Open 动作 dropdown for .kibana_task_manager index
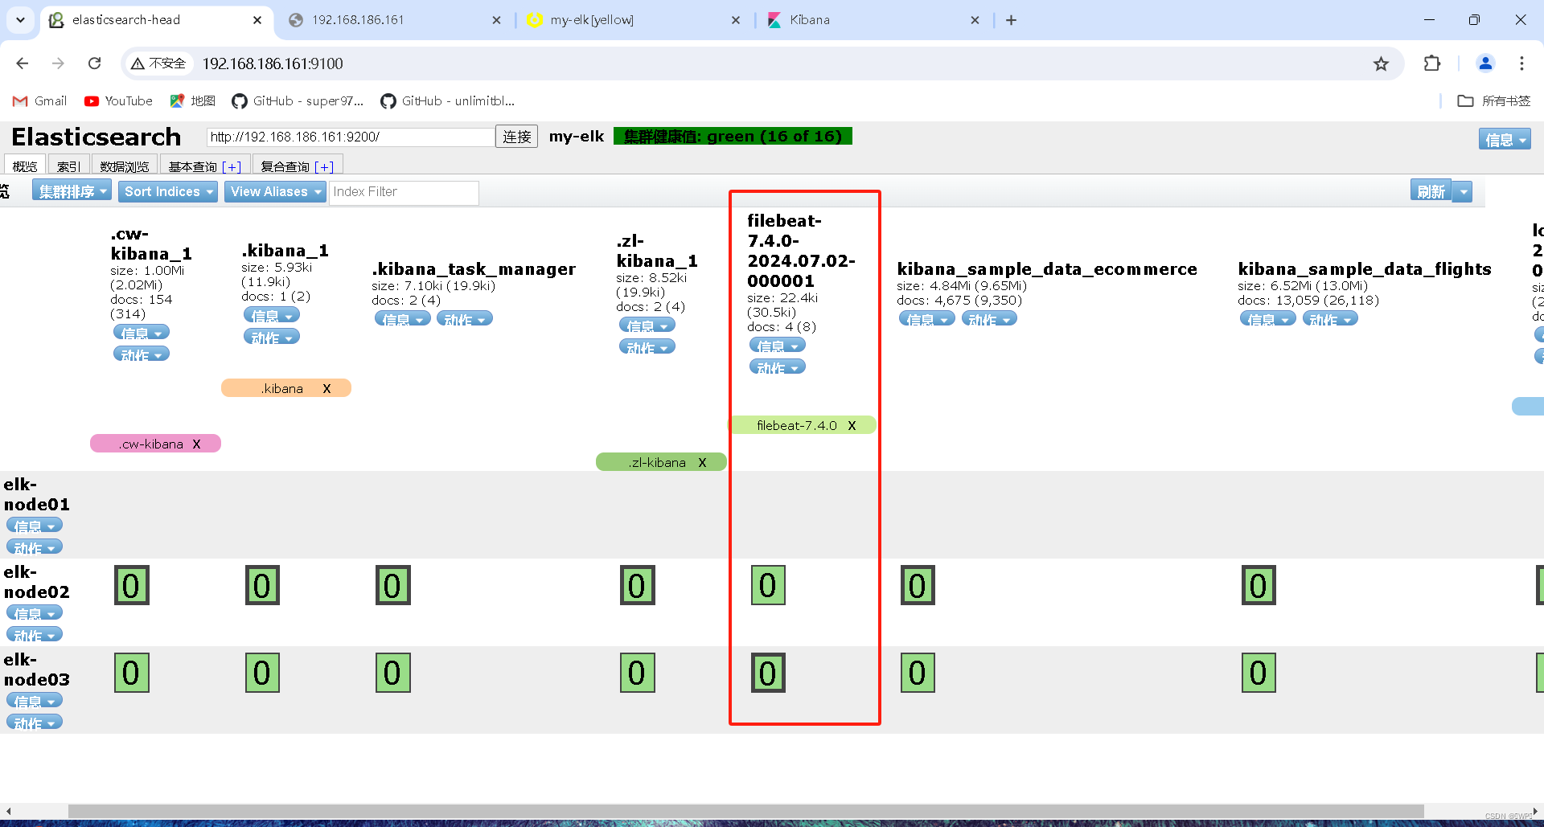This screenshot has height=827, width=1544. [x=464, y=319]
